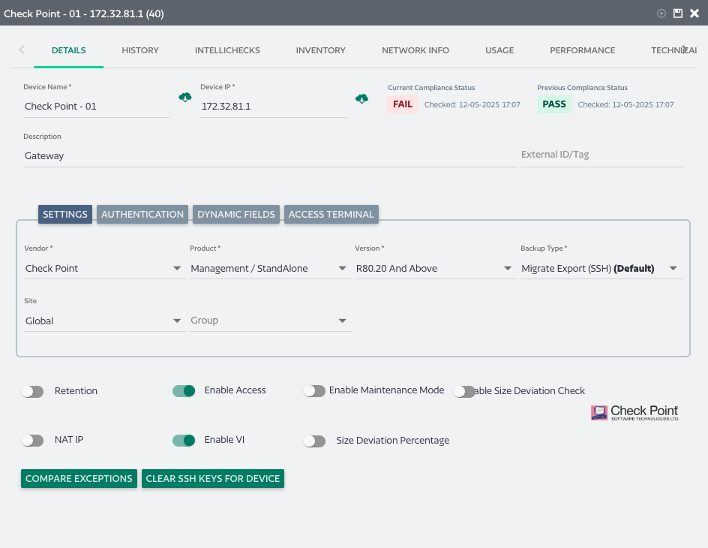
Task: Click cloud download icon beside Device IP
Action: 361,99
